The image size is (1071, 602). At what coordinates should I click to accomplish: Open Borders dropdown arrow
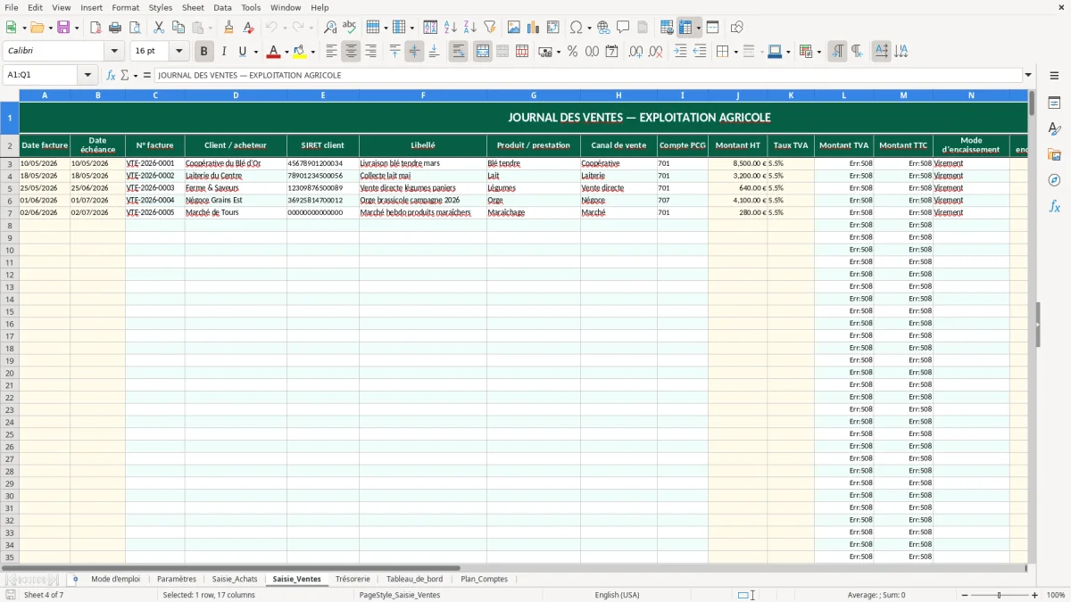(735, 52)
